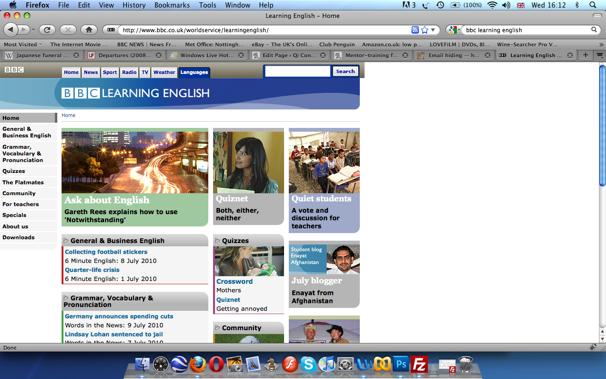Open the Crossword quiz link
The image size is (606, 379).
(234, 281)
